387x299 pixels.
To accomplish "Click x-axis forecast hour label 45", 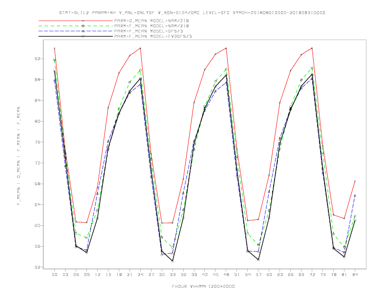I will [x=215, y=275].
